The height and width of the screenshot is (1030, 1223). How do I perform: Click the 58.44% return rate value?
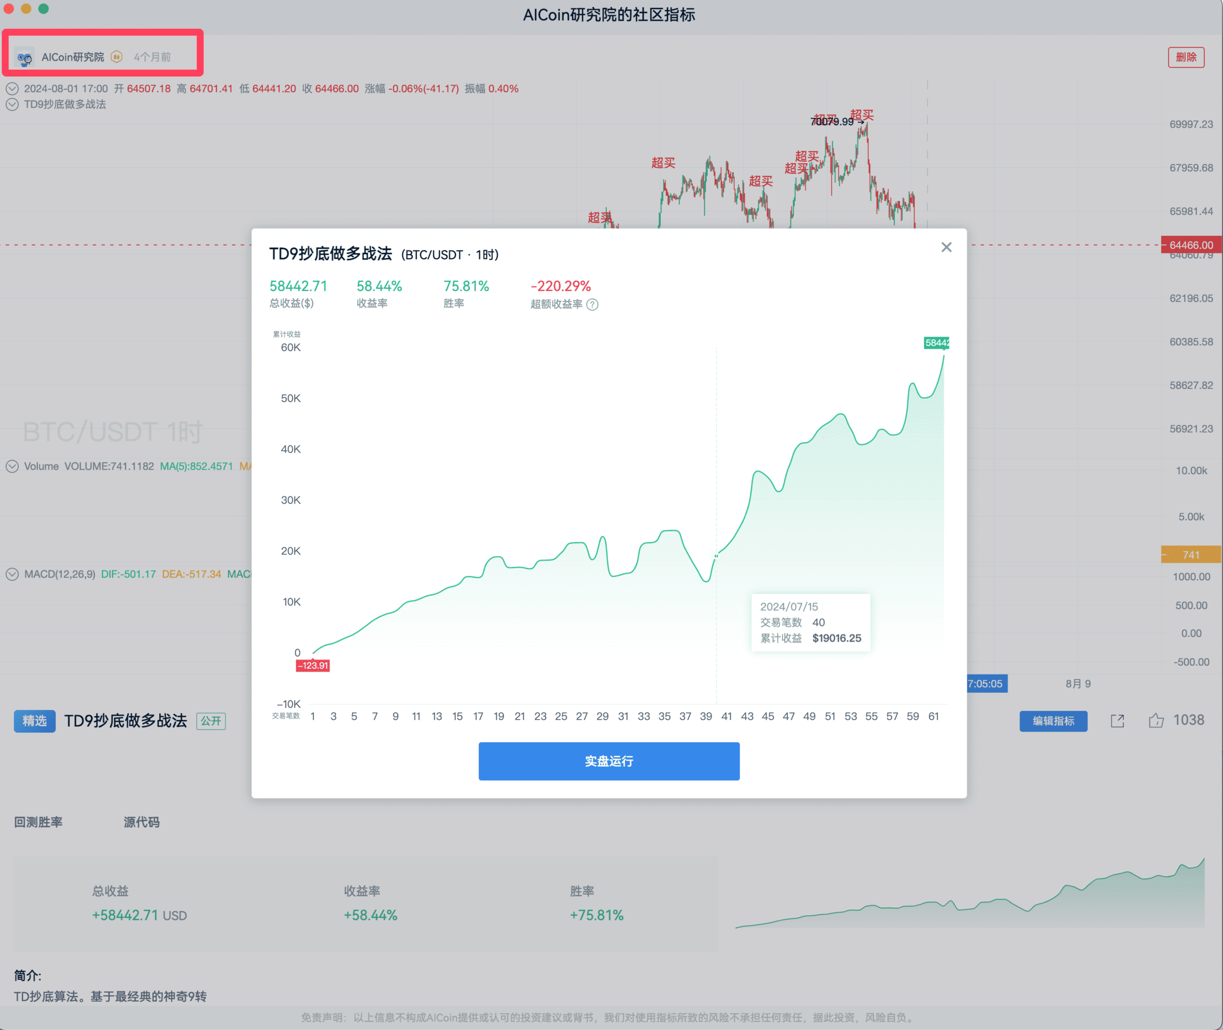pos(379,286)
